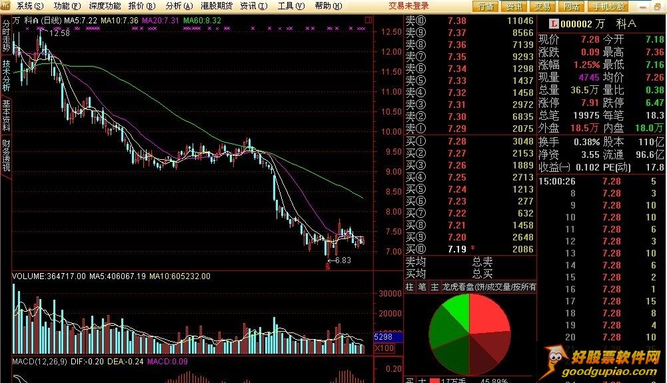
Task: Switch to 财务透视 side tab
Action: point(6,155)
